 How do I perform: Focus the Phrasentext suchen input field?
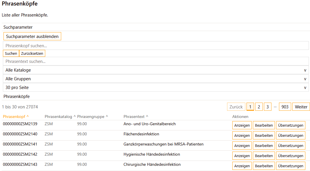pos(156,61)
